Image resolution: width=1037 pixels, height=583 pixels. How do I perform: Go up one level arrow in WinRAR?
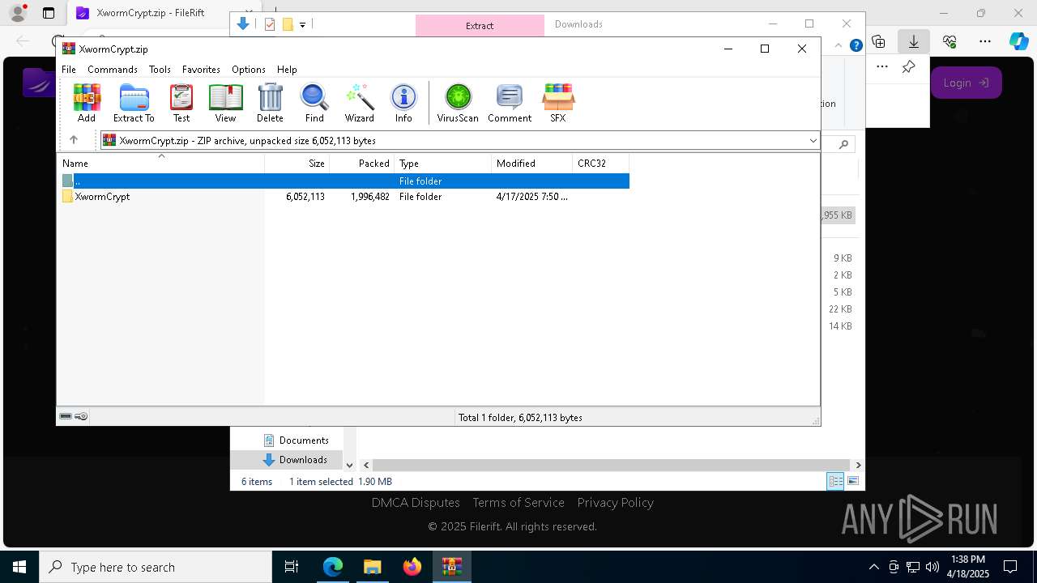coord(73,140)
